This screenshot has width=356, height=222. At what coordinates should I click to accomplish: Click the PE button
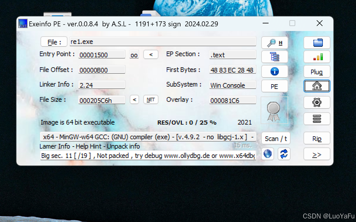click(274, 86)
